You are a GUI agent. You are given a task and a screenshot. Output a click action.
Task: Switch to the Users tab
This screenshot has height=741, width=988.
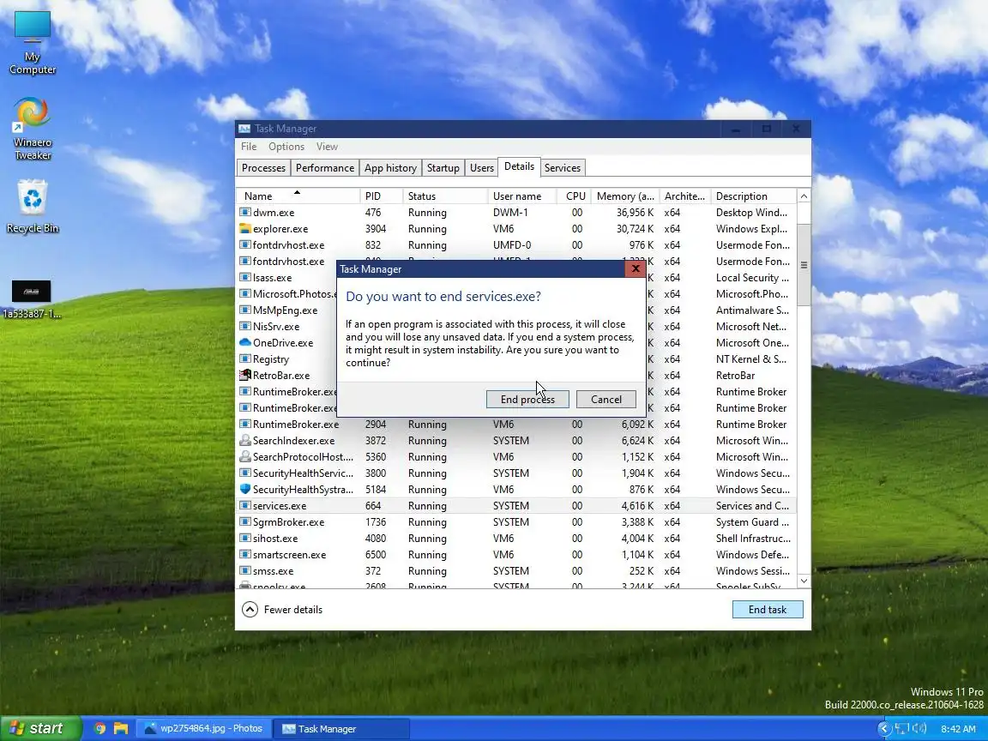point(482,167)
